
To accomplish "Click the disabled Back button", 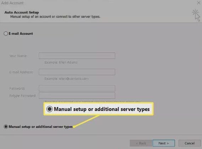I will click(x=141, y=143).
